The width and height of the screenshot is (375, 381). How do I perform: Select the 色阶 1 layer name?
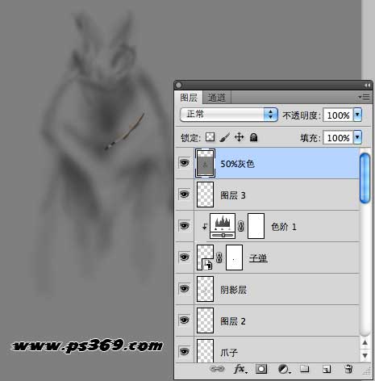(284, 227)
